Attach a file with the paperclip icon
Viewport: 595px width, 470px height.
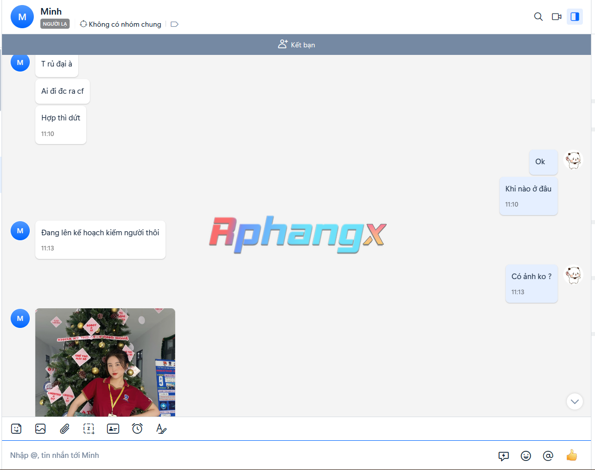coord(65,429)
